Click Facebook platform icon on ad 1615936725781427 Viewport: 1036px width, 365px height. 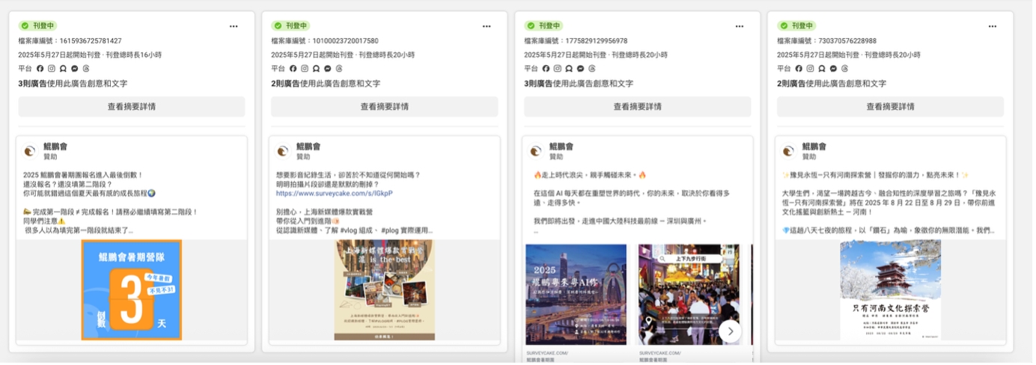click(x=40, y=69)
